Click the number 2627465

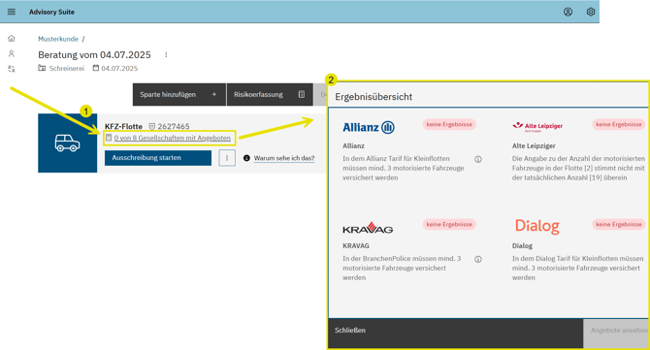[174, 126]
